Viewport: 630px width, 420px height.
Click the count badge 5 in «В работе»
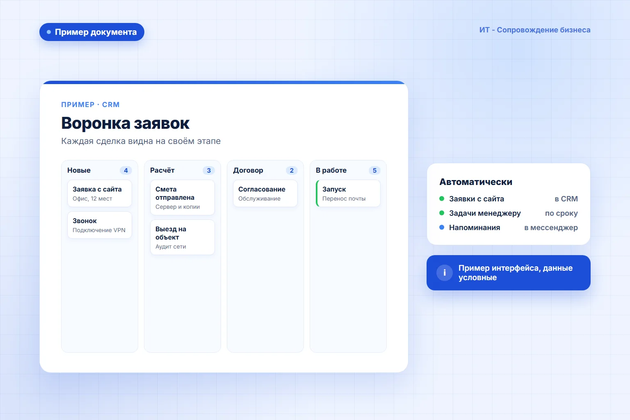pos(374,171)
